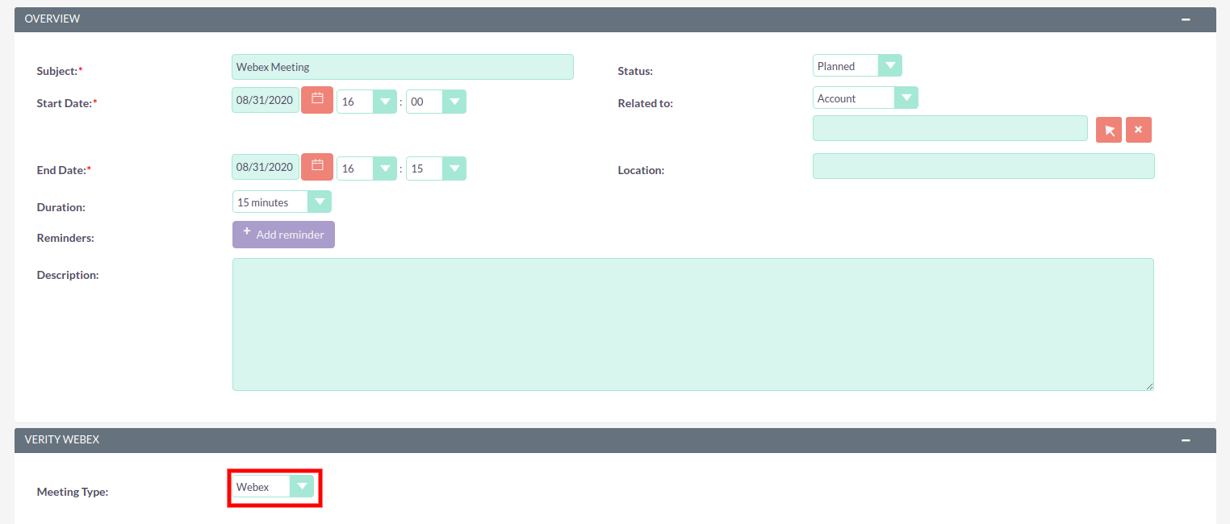Open the End Date minutes dropdown showing 15
This screenshot has height=524, width=1230.
436,168
